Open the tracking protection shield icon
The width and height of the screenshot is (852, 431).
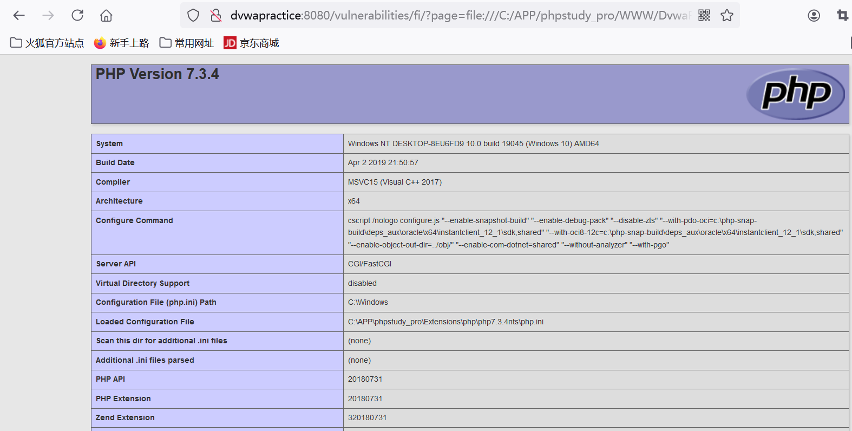pyautogui.click(x=193, y=15)
